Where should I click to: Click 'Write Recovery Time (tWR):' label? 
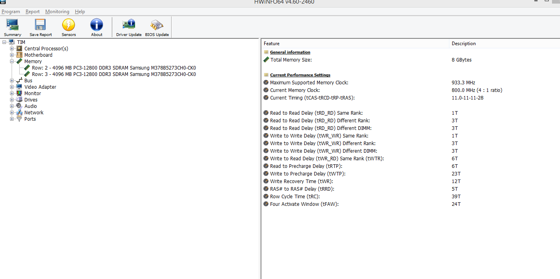pyautogui.click(x=302, y=181)
